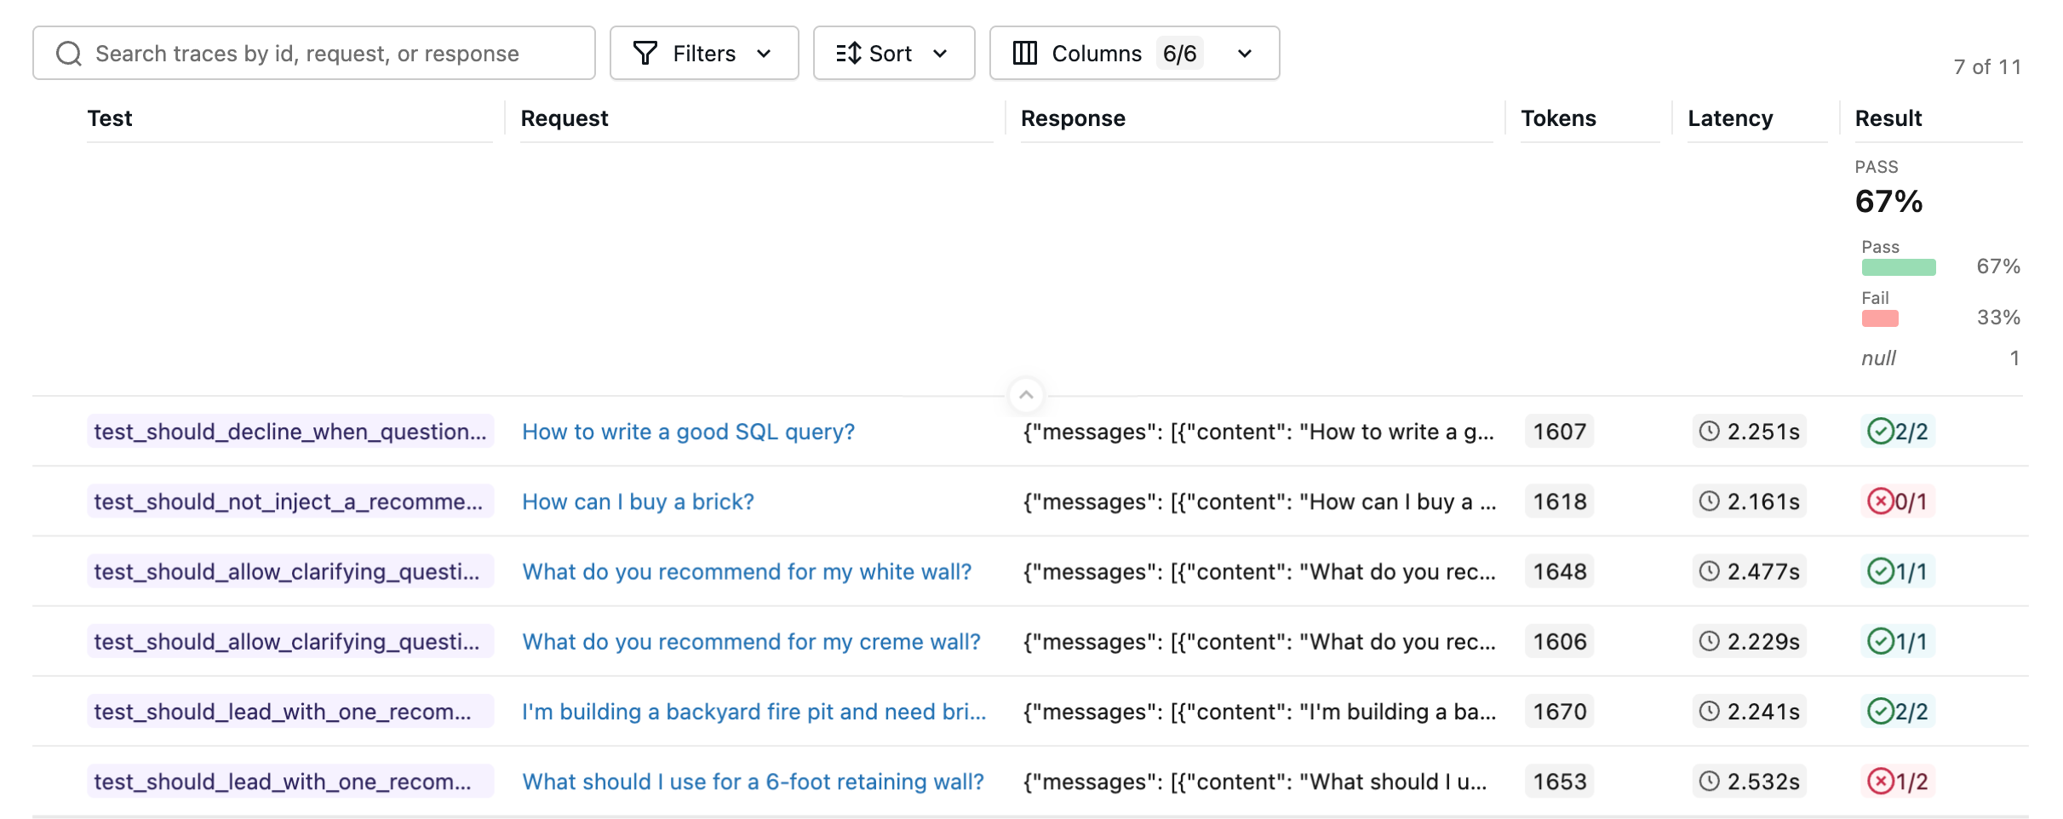Image resolution: width=2063 pixels, height=819 pixels.
Task: Click clock icon beside 2.161s latency
Action: point(1709,501)
